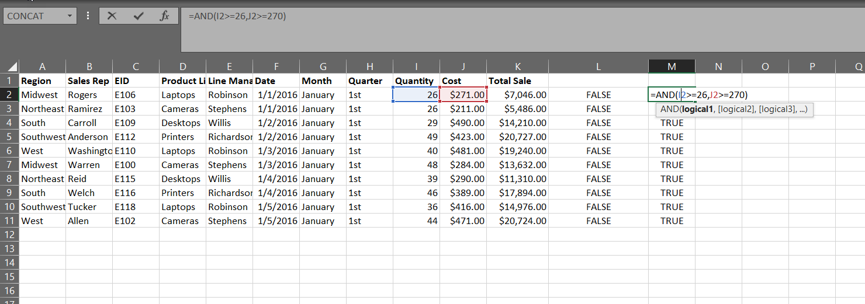Image resolution: width=865 pixels, height=304 pixels.
Task: Click the AND function name in tooltip
Action: click(669, 110)
